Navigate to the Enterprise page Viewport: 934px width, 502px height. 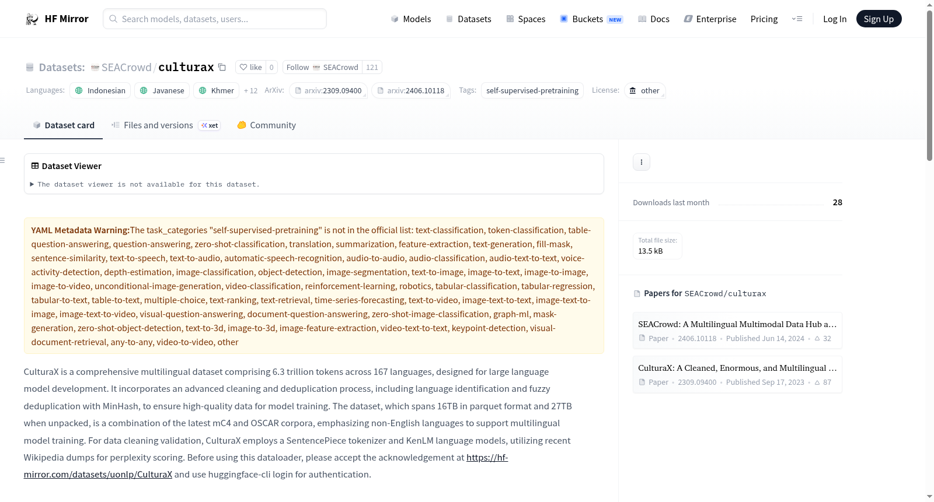click(x=710, y=19)
